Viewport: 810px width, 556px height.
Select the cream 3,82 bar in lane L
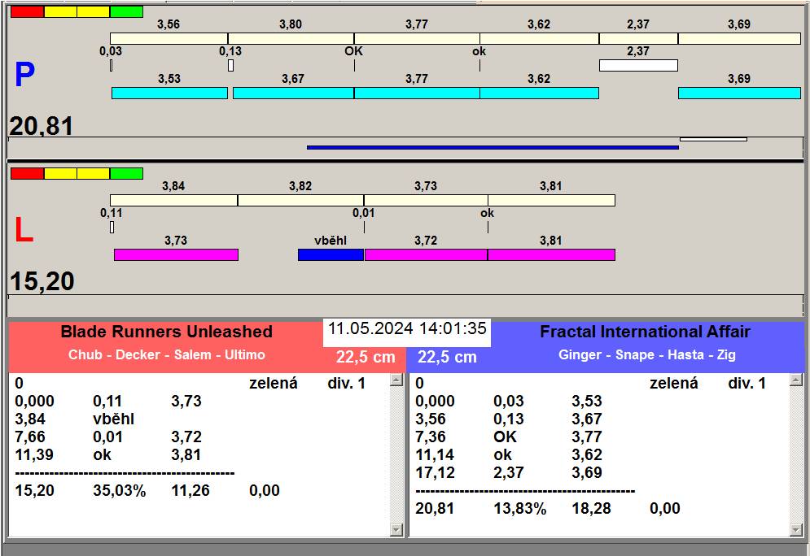[300, 200]
